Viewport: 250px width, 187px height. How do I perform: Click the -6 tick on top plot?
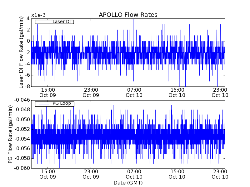pyautogui.click(x=27, y=75)
